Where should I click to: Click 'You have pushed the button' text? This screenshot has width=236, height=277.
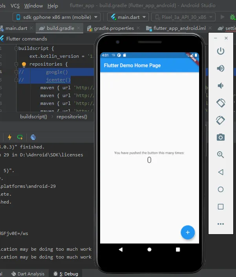pyautogui.click(x=149, y=153)
